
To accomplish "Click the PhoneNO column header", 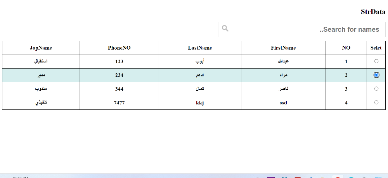I will (x=119, y=48).
